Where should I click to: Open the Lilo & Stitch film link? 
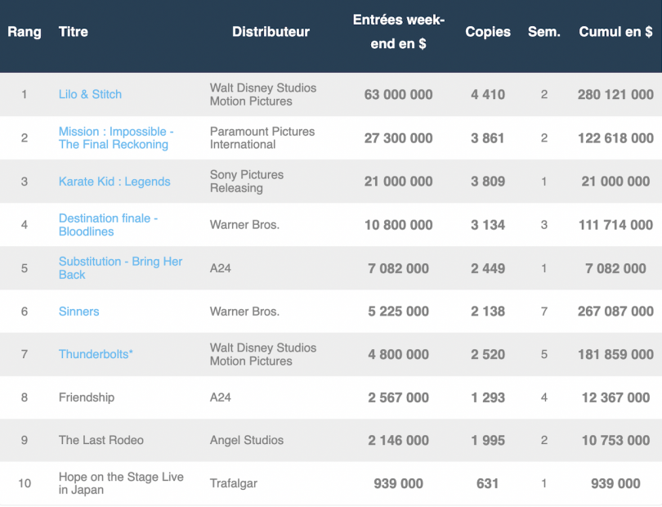(x=90, y=94)
